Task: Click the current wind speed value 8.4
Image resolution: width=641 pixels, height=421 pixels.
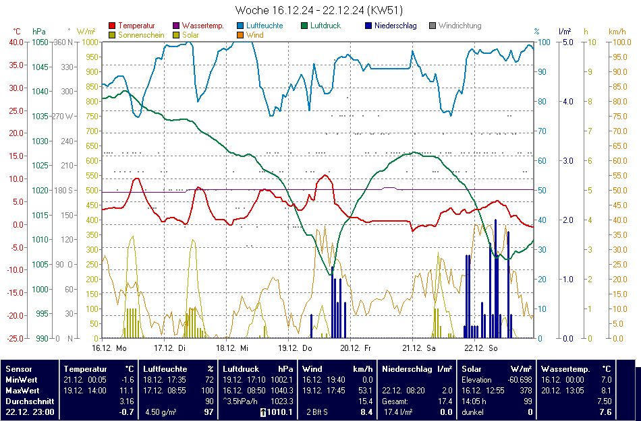Action: pos(366,412)
